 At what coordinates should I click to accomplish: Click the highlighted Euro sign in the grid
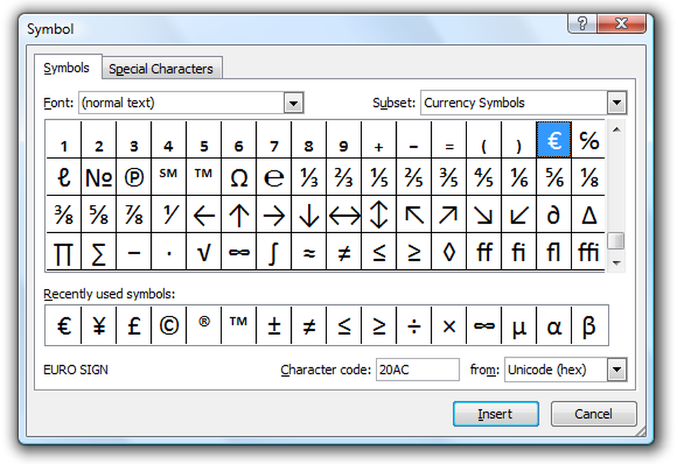[554, 140]
